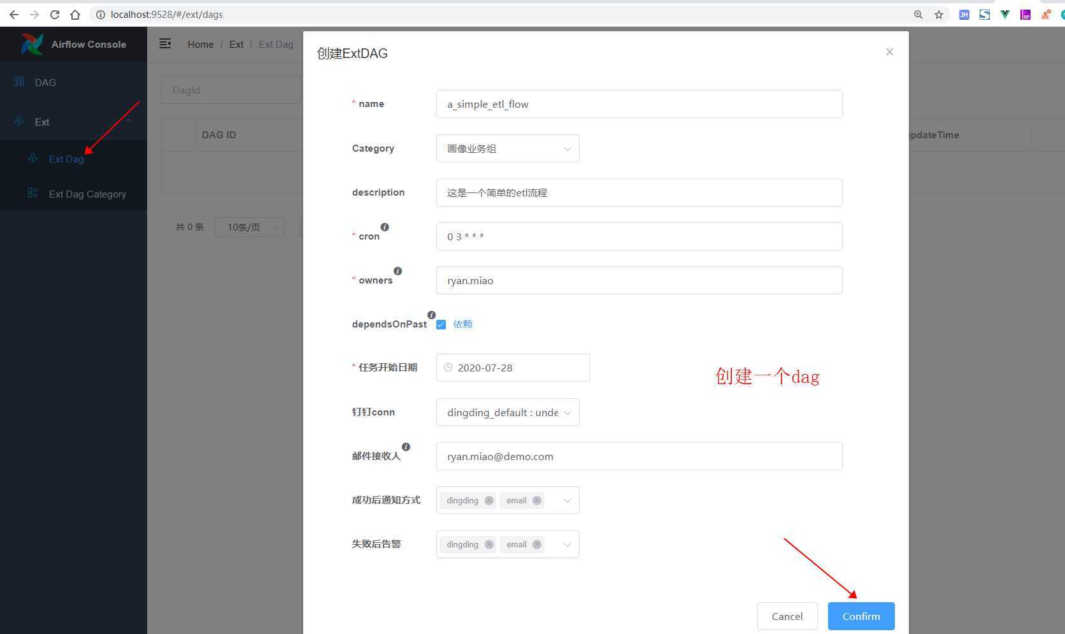Remove dingding tag from 失败后告警

(489, 544)
